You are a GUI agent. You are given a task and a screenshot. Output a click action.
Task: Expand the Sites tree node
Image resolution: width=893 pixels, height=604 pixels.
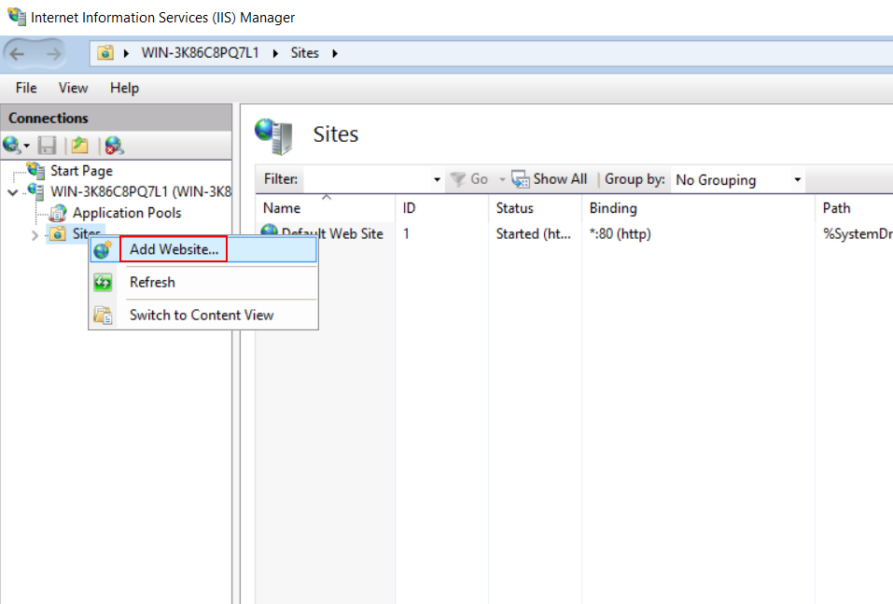(x=35, y=234)
